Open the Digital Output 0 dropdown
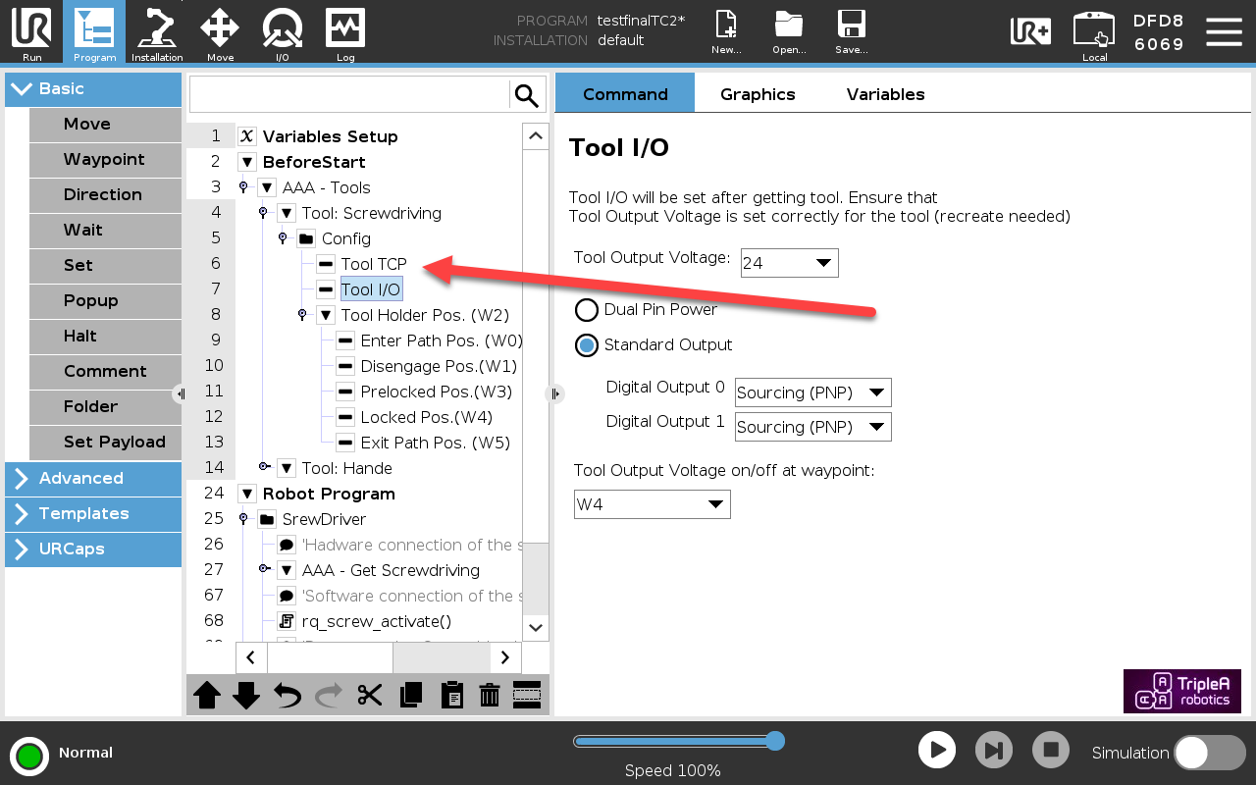This screenshot has width=1256, height=785. pos(812,392)
